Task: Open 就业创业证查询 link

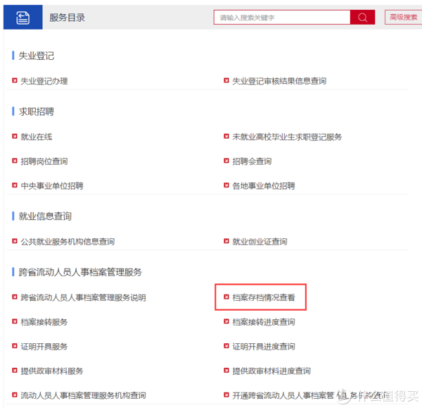Action: click(260, 242)
